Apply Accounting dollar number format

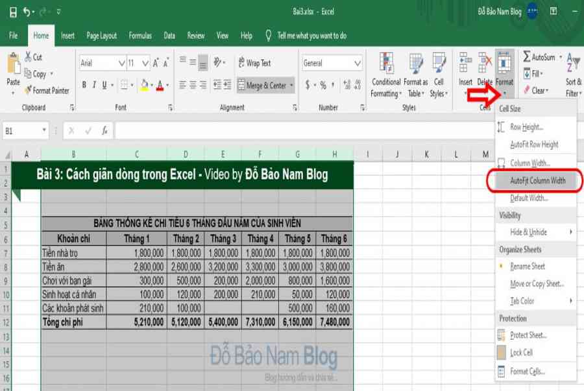click(308, 85)
